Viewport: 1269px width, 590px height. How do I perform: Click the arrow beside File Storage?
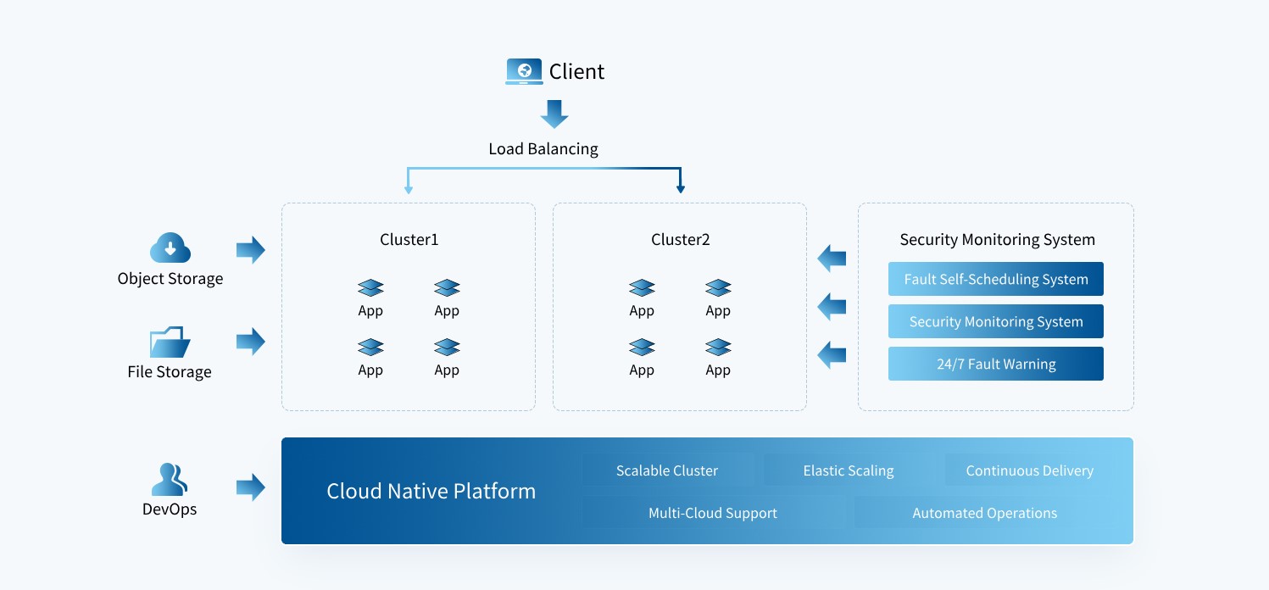pos(251,342)
